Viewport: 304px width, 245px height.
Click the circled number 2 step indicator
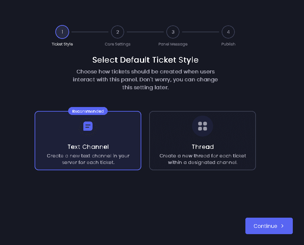pos(118,32)
